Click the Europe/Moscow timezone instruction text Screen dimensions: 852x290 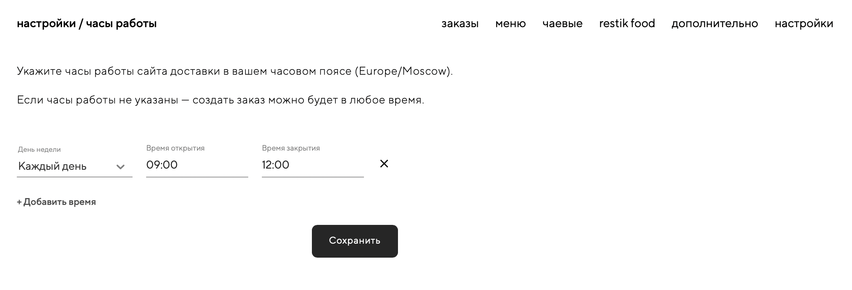coord(235,71)
